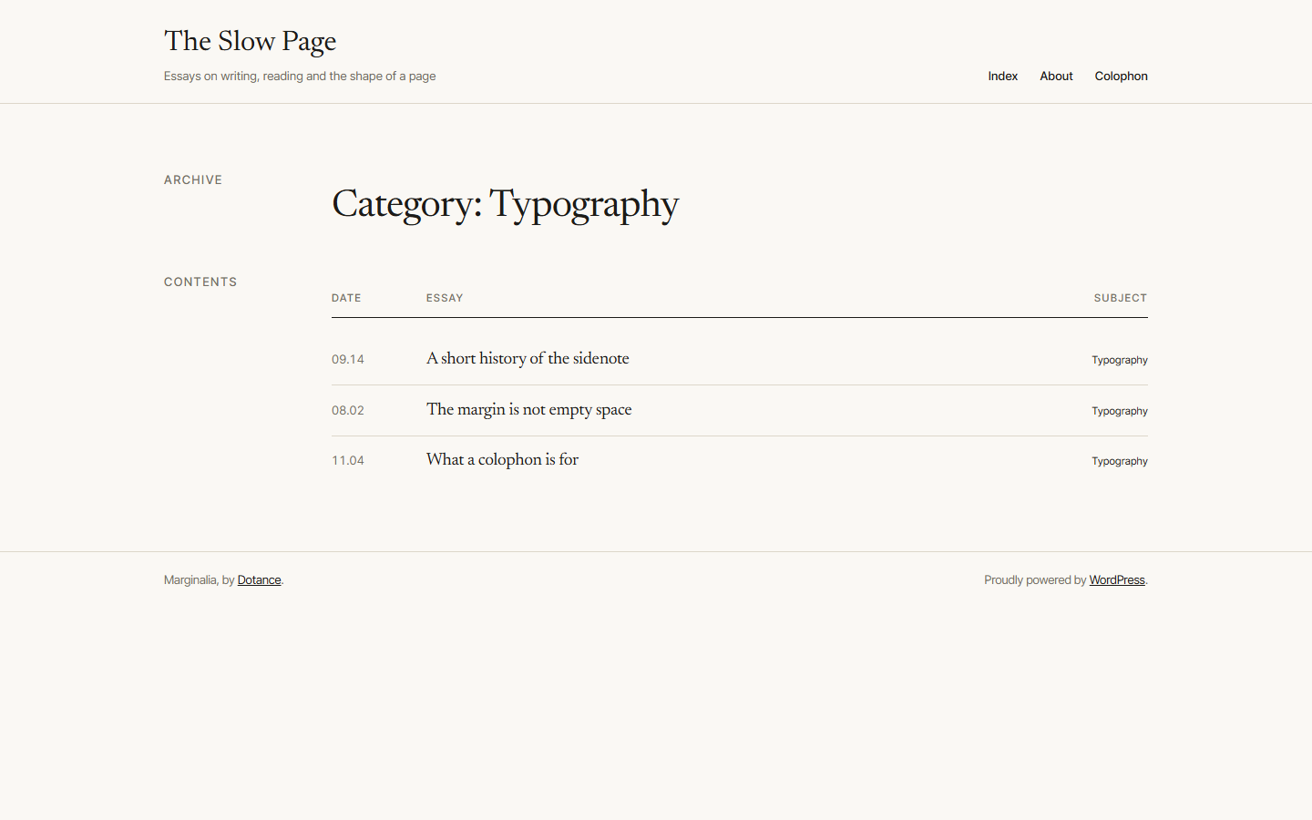Click the SUBJECT column header
The image size is (1312, 820).
point(1121,298)
